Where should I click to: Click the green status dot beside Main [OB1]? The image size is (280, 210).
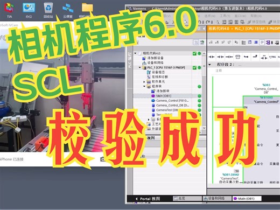coord(199,96)
